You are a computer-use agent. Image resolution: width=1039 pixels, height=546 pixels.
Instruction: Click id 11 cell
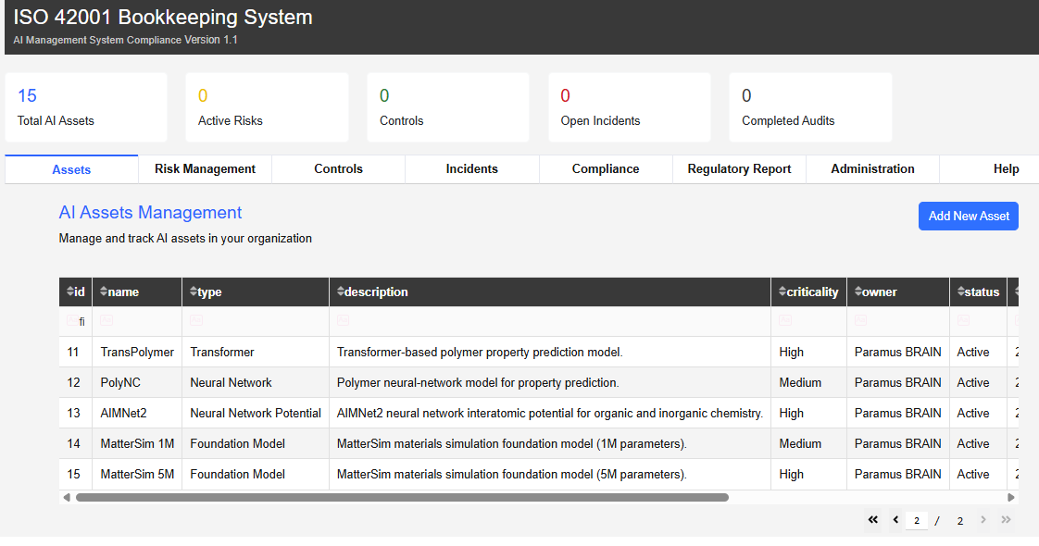click(76, 352)
